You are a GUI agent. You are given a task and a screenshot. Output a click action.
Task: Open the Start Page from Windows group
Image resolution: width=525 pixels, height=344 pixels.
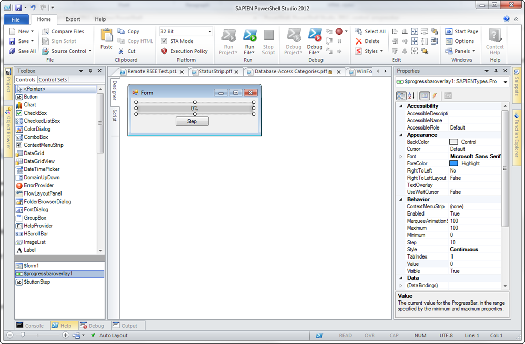pyautogui.click(x=462, y=31)
